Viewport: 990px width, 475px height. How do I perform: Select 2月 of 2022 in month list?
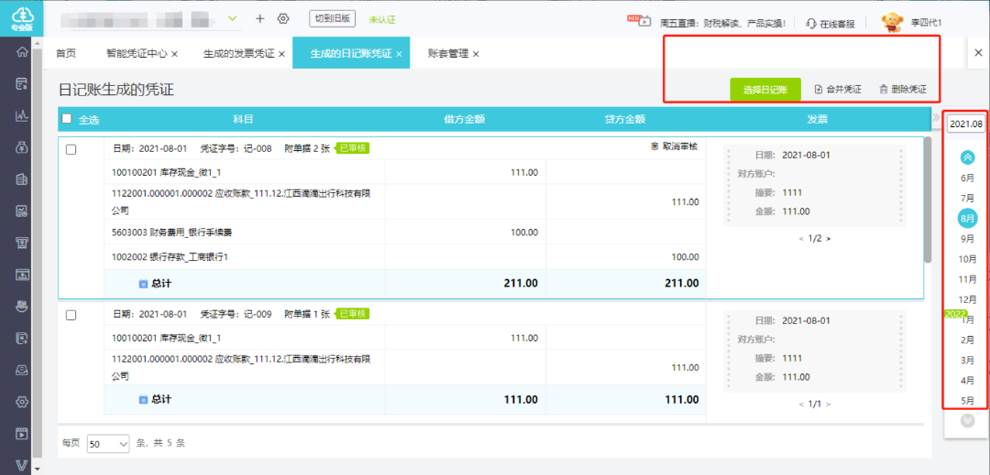pos(967,340)
